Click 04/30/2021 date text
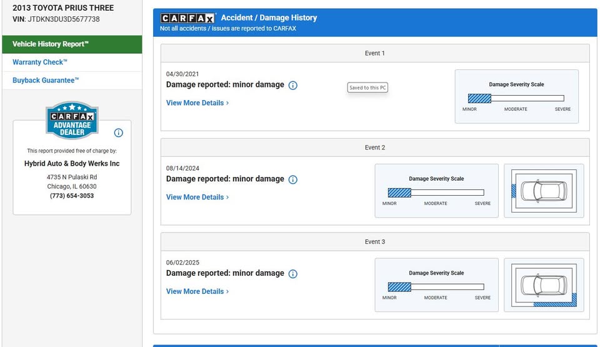The width and height of the screenshot is (600, 347). tap(182, 74)
